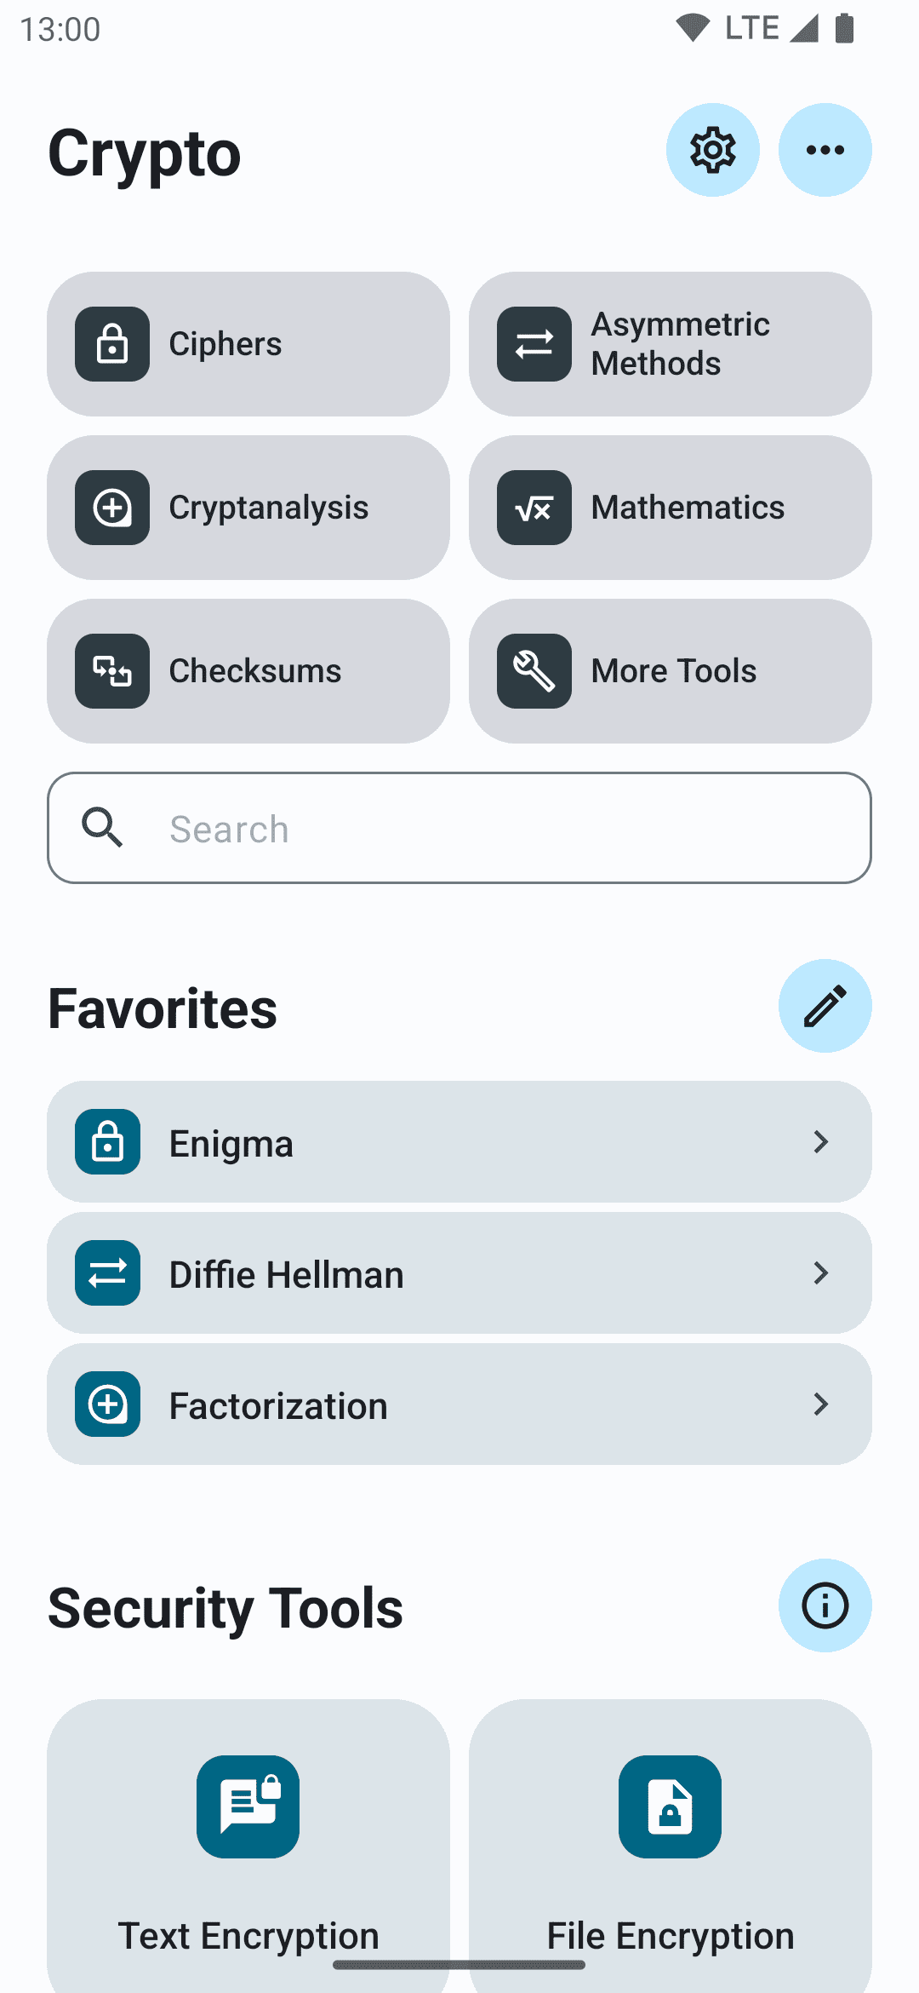Viewport: 919px width, 1993px height.
Task: Open the Asymmetric Methods category
Action: pos(670,344)
